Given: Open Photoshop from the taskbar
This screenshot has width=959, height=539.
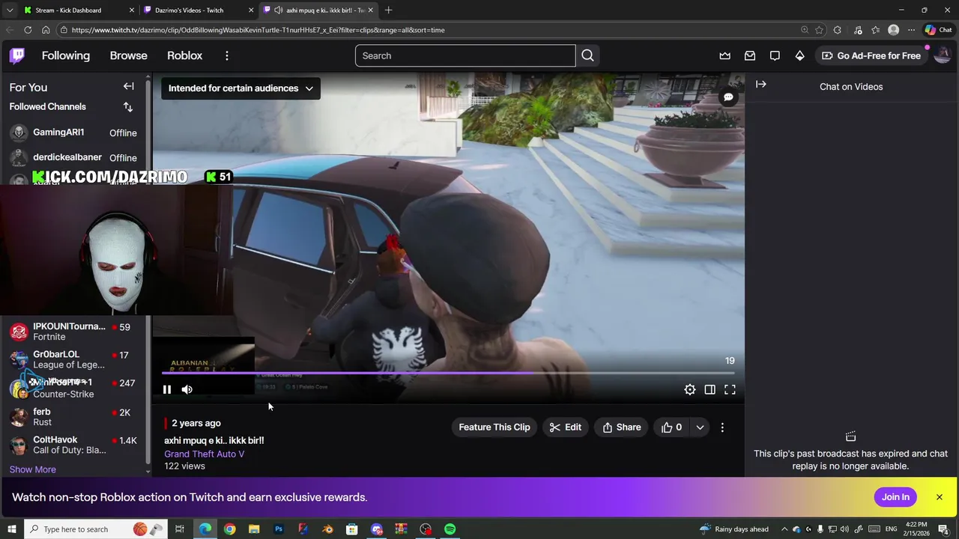Looking at the screenshot, I should [279, 529].
